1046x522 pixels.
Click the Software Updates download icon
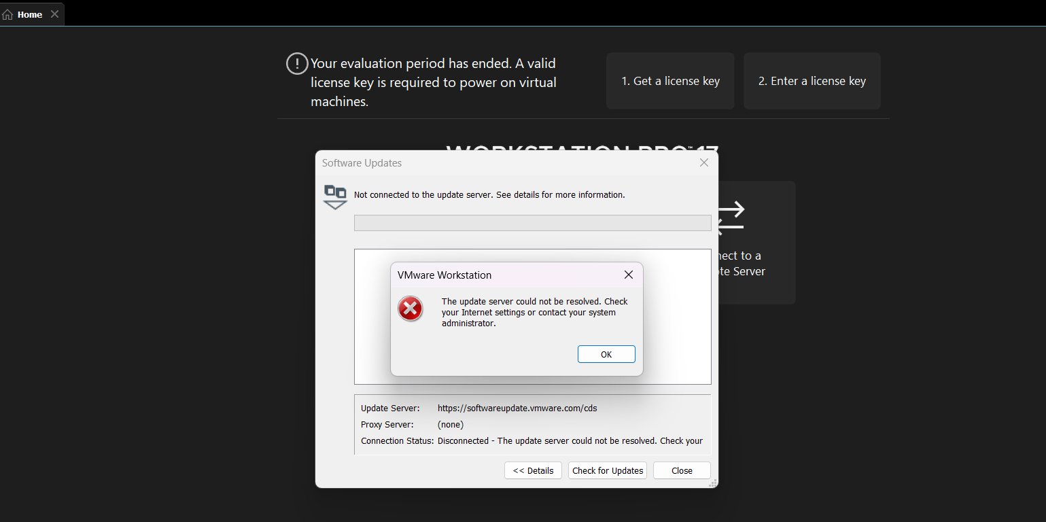pos(335,196)
